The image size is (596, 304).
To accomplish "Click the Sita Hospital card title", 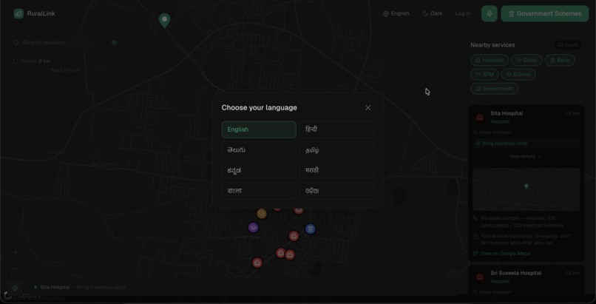I will pos(507,113).
